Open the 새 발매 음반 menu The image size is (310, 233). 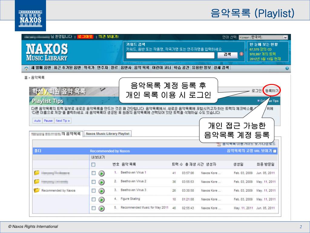click(x=41, y=68)
